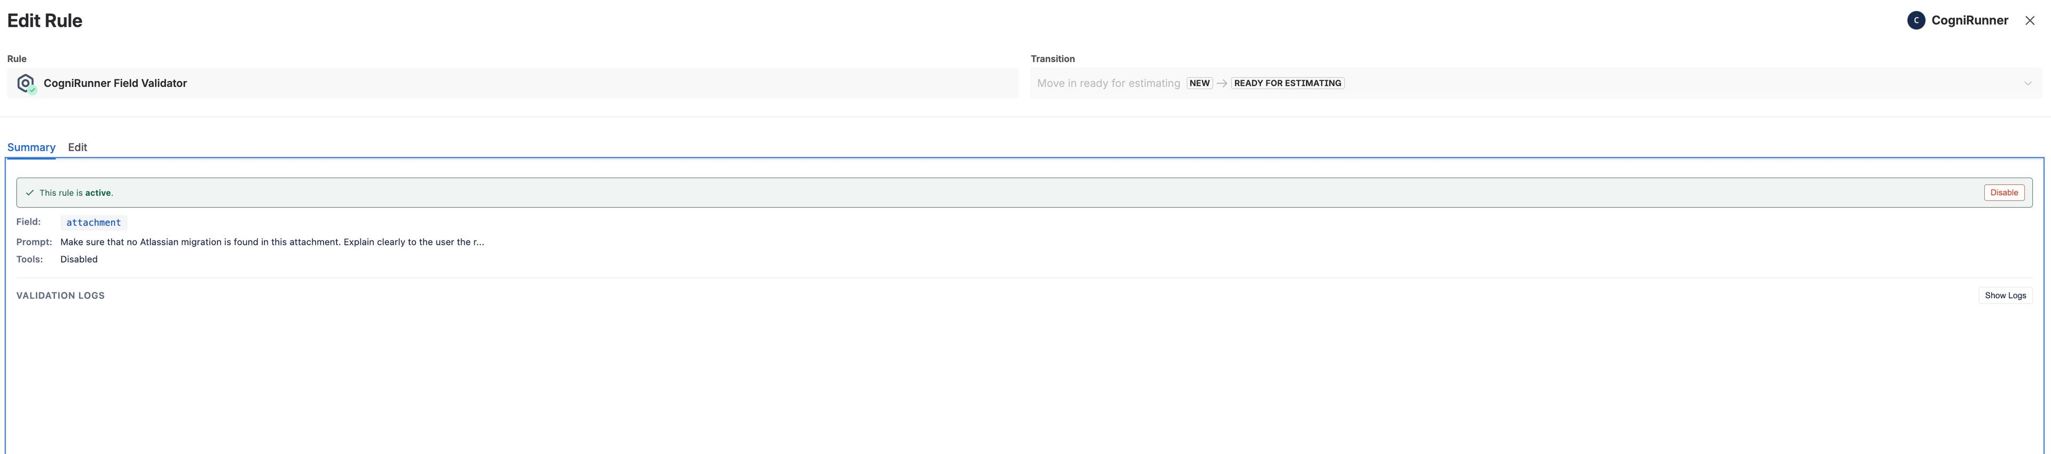The height and width of the screenshot is (454, 2051).
Task: Click the "This rule is active" status message
Action: pyautogui.click(x=76, y=193)
